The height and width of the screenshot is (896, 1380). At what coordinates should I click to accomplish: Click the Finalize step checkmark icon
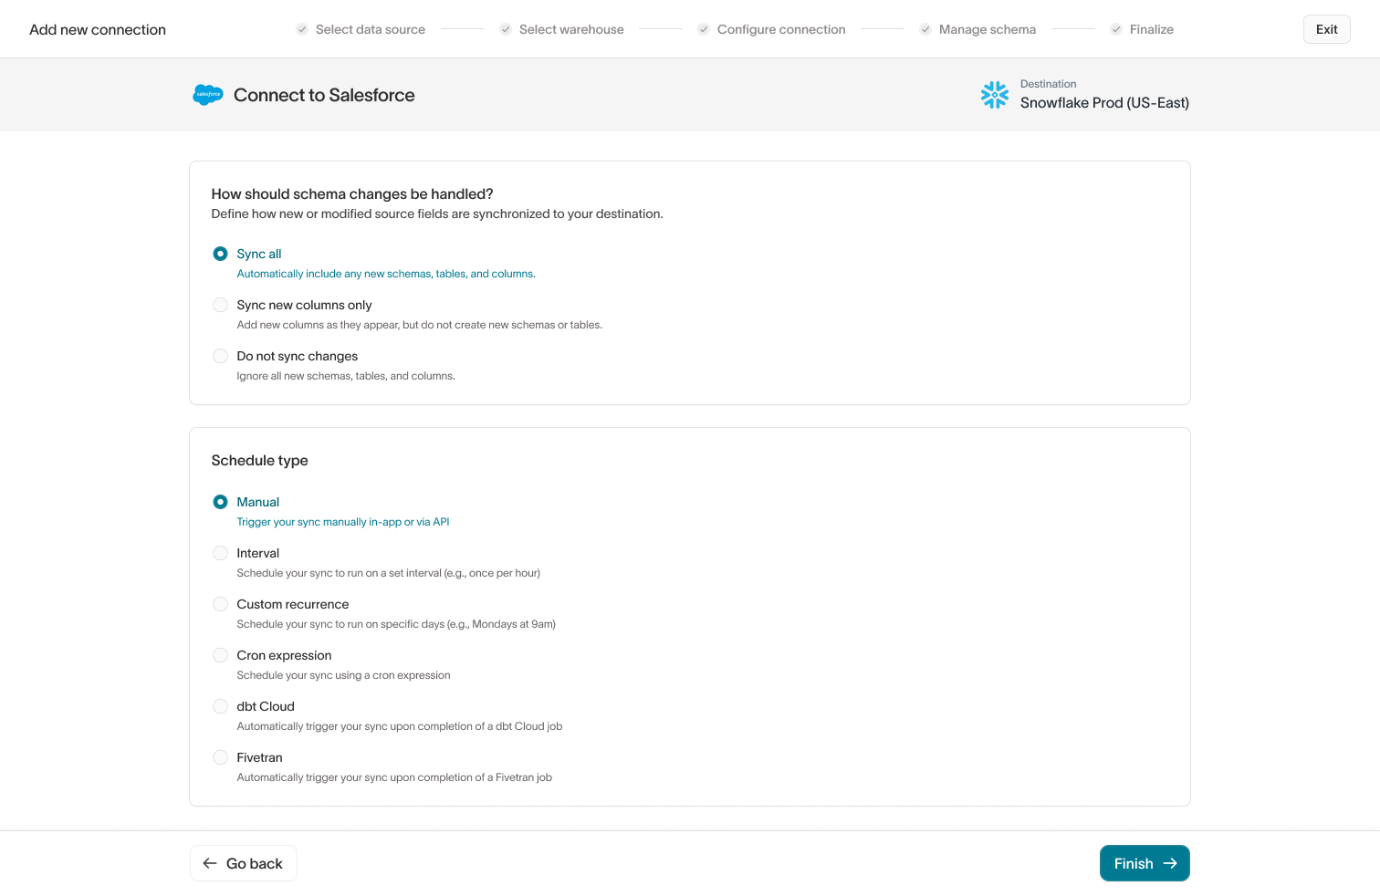click(1116, 29)
